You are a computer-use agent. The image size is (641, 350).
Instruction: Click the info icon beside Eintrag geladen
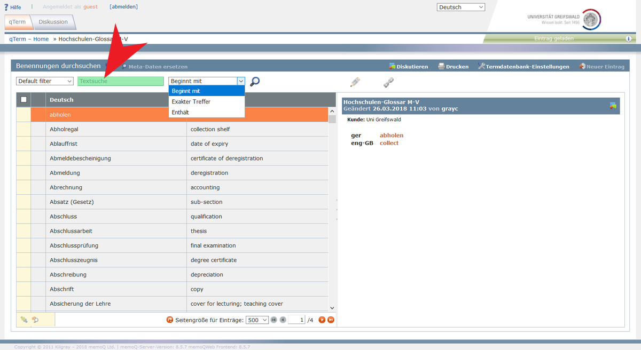[x=629, y=39]
